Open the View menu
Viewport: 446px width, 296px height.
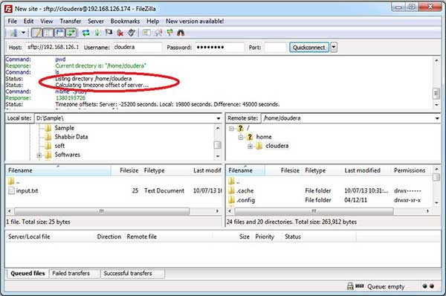46,22
